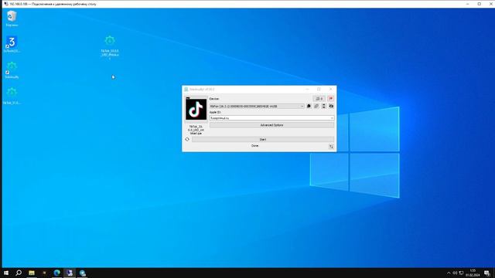Click the TikTok IPA thumbnail in Sideloadly

196,109
